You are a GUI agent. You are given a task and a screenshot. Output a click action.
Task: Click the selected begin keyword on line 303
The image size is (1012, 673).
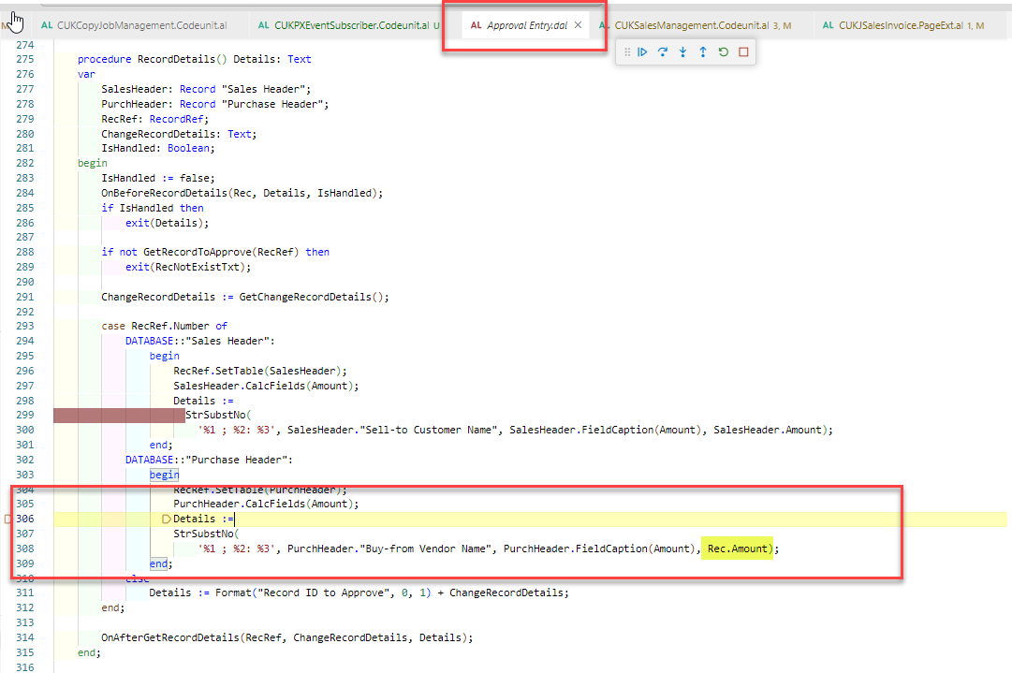pos(164,475)
